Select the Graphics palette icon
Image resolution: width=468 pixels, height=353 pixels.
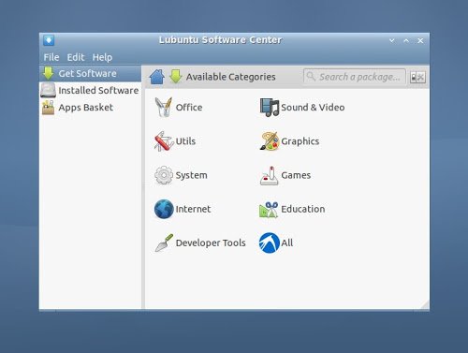[x=270, y=141]
